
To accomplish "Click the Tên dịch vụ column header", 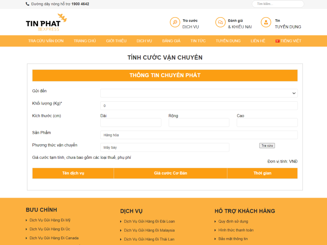I will pos(73,173).
